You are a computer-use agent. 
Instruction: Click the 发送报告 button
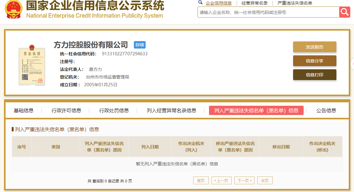pyautogui.click(x=314, y=47)
